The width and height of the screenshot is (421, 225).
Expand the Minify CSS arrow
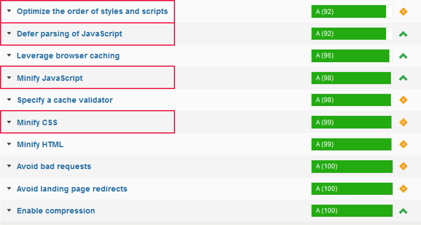click(x=9, y=122)
